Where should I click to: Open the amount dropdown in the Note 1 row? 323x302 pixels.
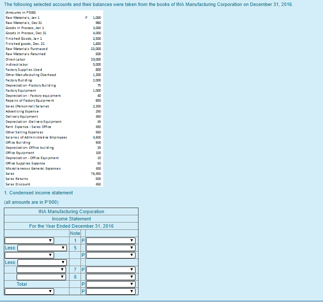point(111,240)
